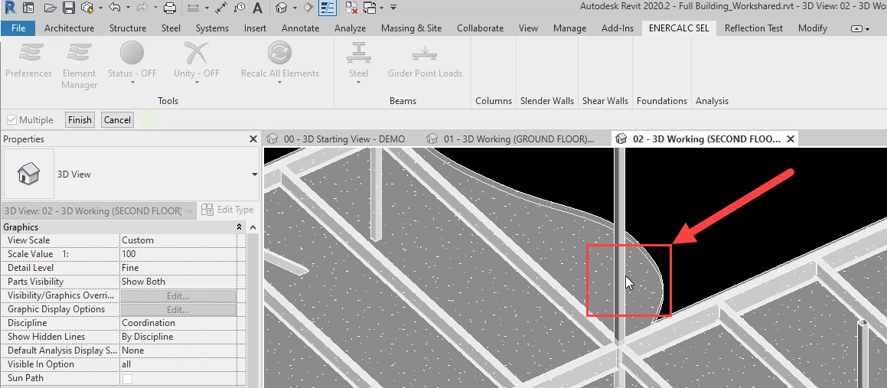This screenshot has width=887, height=388.
Task: Open the Status - OFF dropdown arrow
Action: click(132, 83)
